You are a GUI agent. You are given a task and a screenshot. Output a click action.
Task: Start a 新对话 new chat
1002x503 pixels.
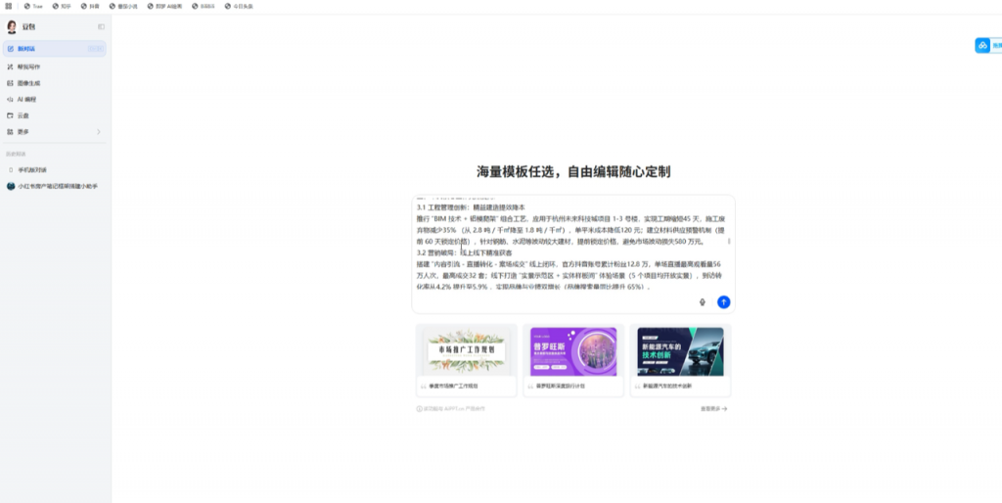coord(55,49)
